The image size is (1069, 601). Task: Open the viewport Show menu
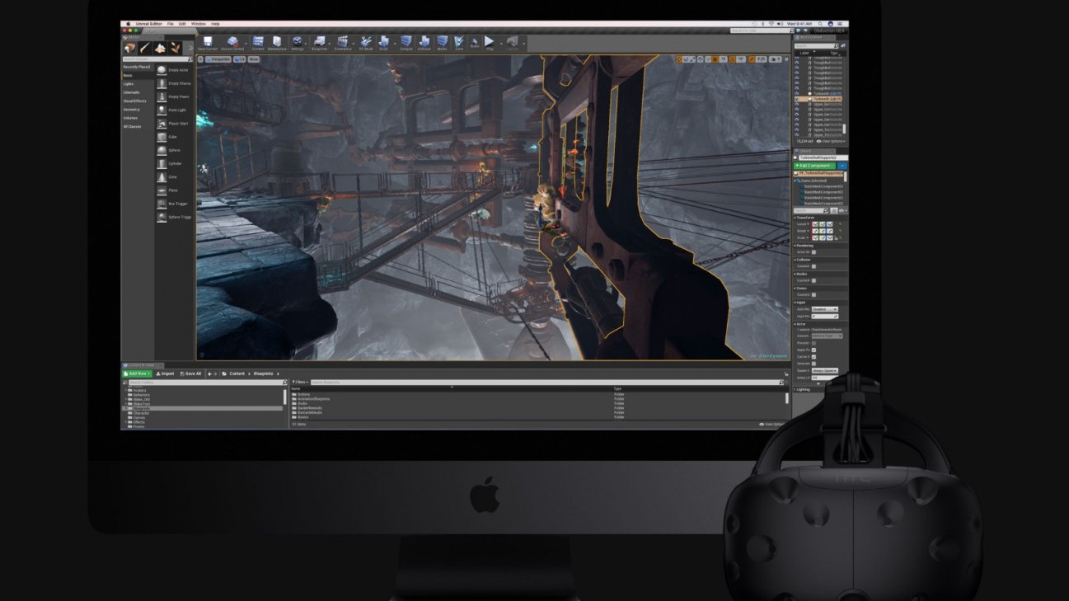[x=253, y=59]
